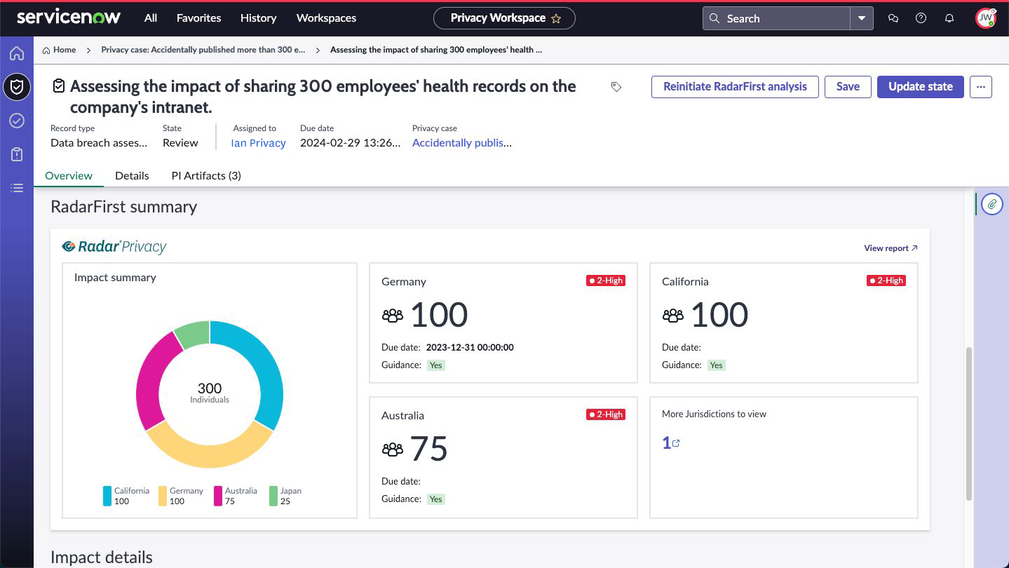1009x568 pixels.
Task: Expand the search options dropdown arrow
Action: click(x=862, y=18)
